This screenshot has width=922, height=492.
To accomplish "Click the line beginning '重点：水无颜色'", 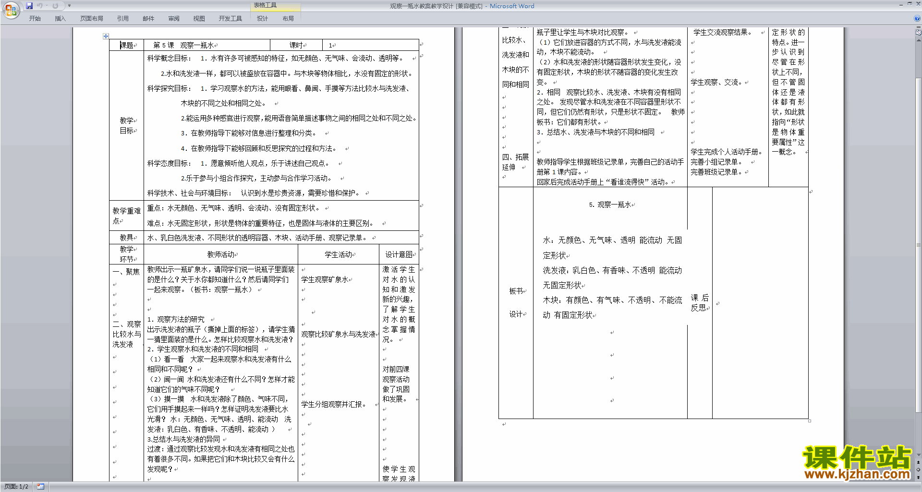I will pos(234,208).
